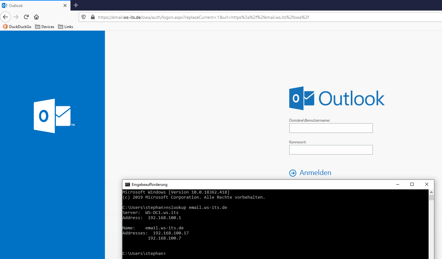Click the Kennwort password field
The height and width of the screenshot is (259, 442).
pyautogui.click(x=331, y=150)
